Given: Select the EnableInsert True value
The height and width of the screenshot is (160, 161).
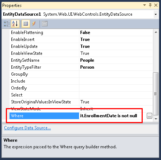Looking at the screenshot, I should [x=116, y=39].
